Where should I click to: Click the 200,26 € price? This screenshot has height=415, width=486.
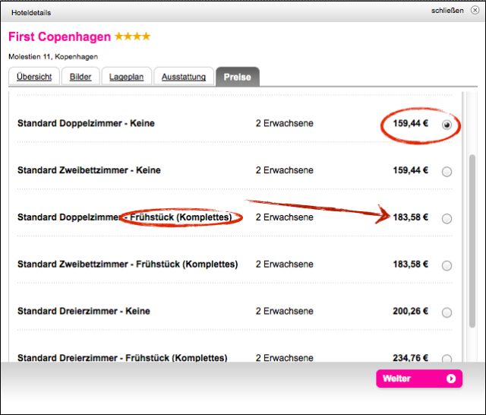point(410,311)
